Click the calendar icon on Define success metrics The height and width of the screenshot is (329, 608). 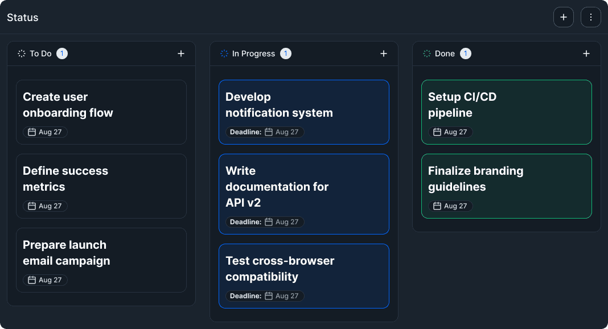(32, 206)
